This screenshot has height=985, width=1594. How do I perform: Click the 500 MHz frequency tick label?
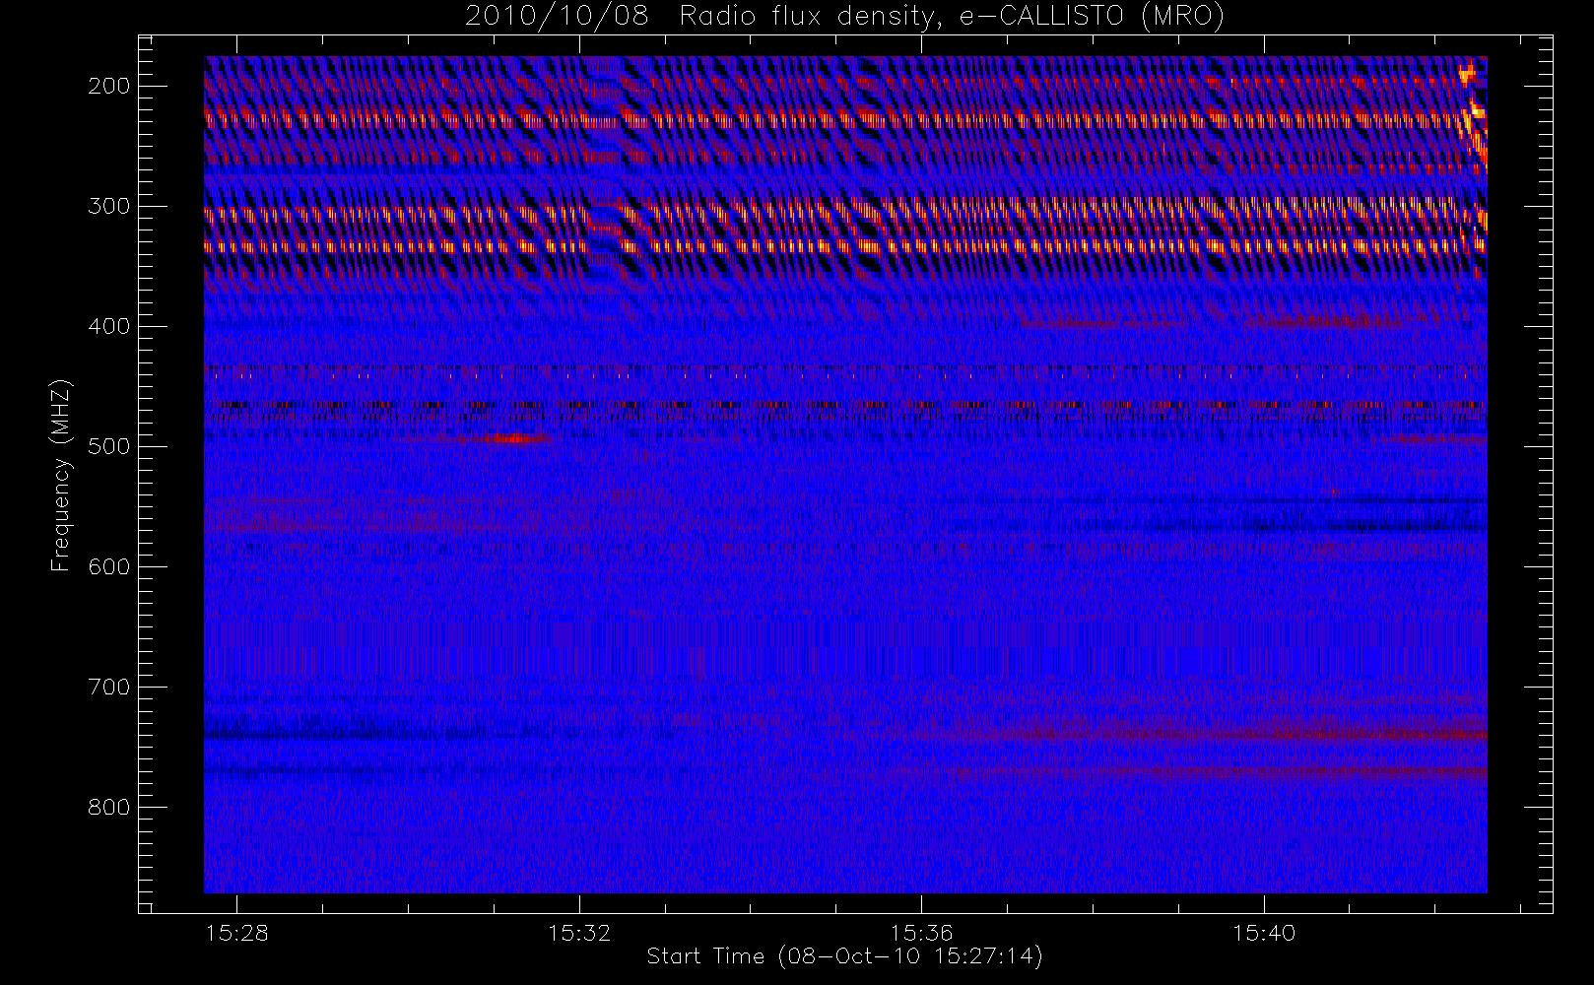(x=108, y=446)
